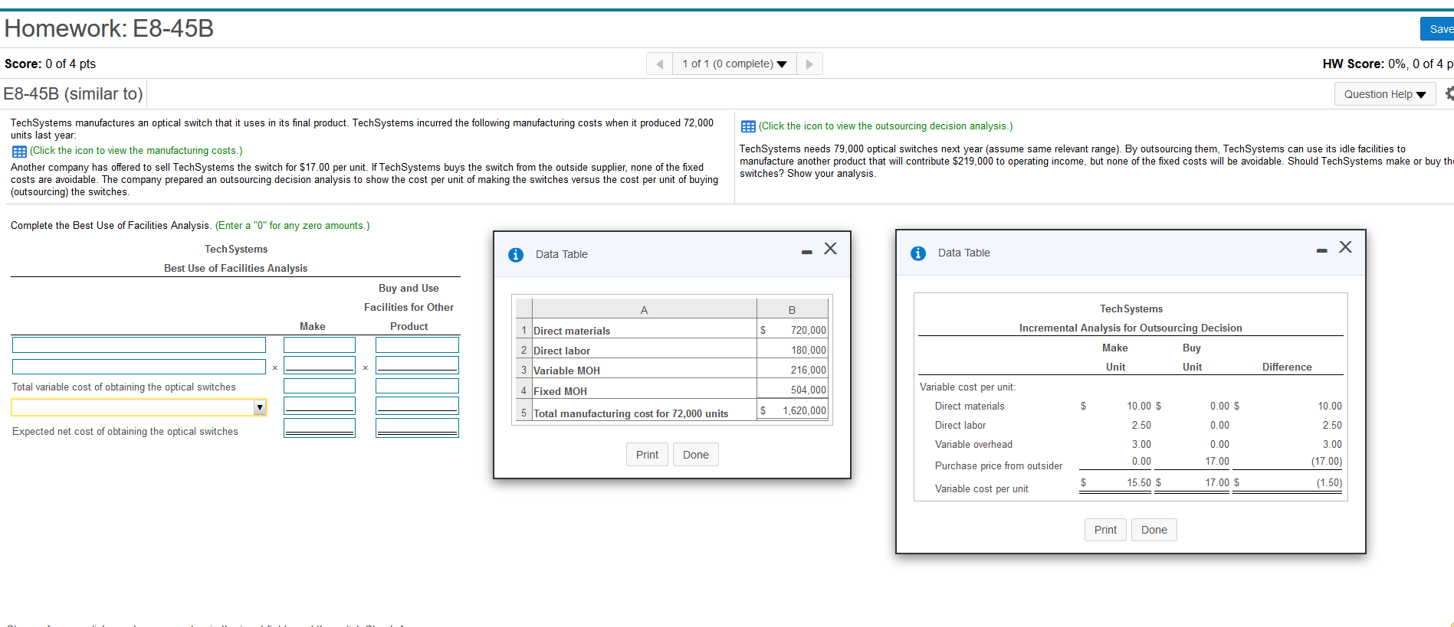
Task: Click info icon in outsourcing Data Table
Action: tap(918, 253)
